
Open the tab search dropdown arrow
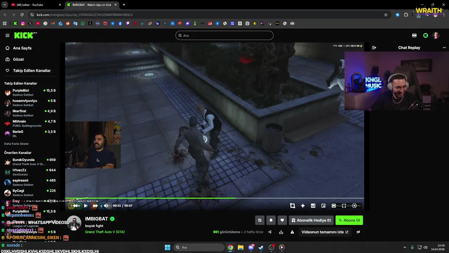[5, 5]
